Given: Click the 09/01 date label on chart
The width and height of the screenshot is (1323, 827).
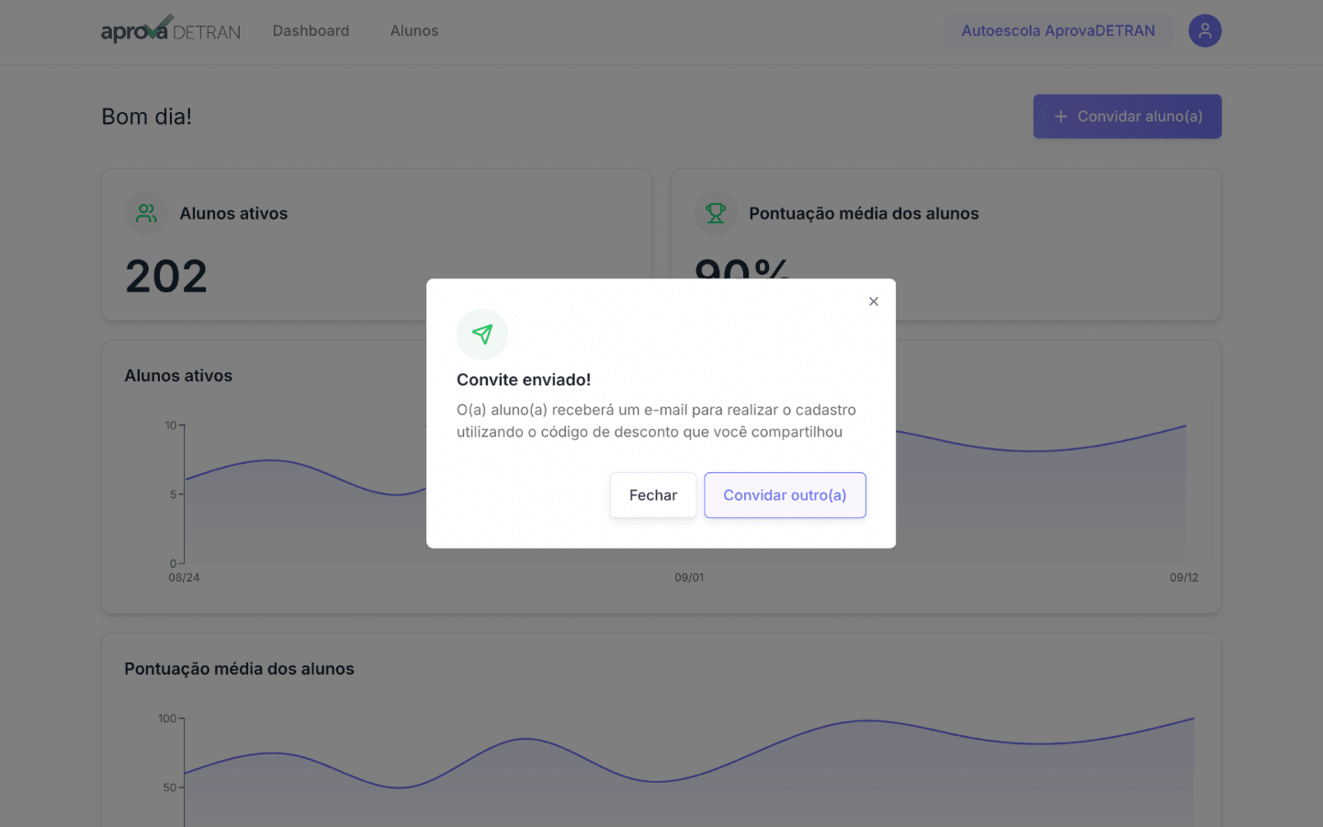Looking at the screenshot, I should point(689,578).
